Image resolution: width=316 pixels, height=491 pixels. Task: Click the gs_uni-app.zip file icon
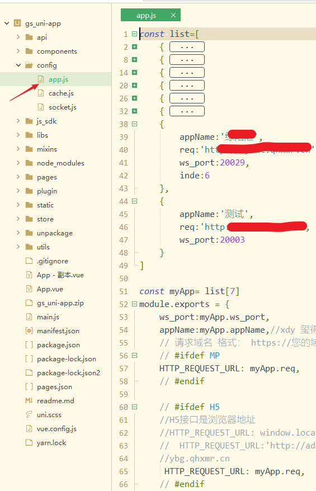[29, 303]
